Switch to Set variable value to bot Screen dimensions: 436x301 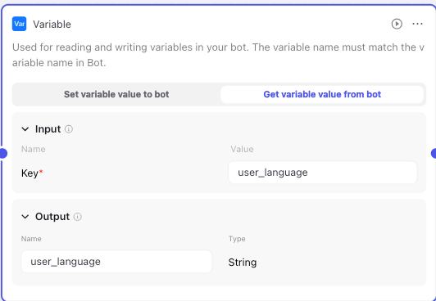pyautogui.click(x=116, y=94)
